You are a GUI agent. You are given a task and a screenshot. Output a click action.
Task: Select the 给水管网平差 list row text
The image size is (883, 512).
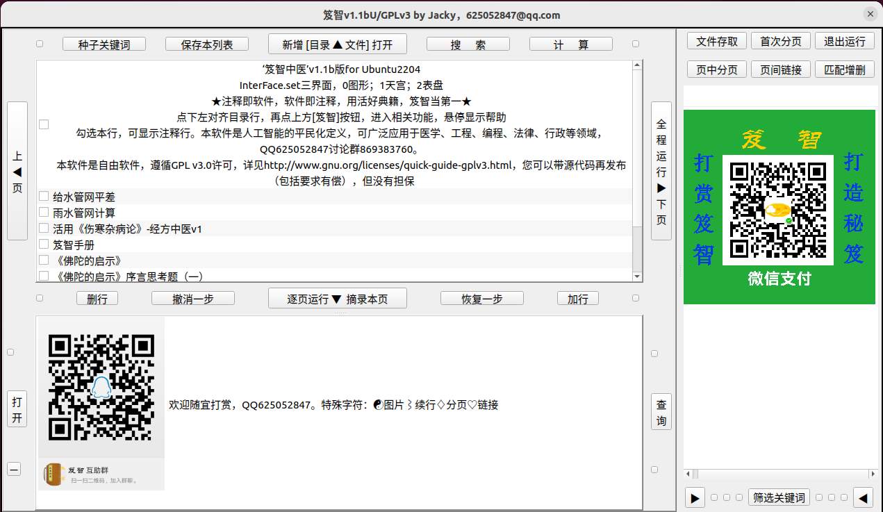coord(84,197)
